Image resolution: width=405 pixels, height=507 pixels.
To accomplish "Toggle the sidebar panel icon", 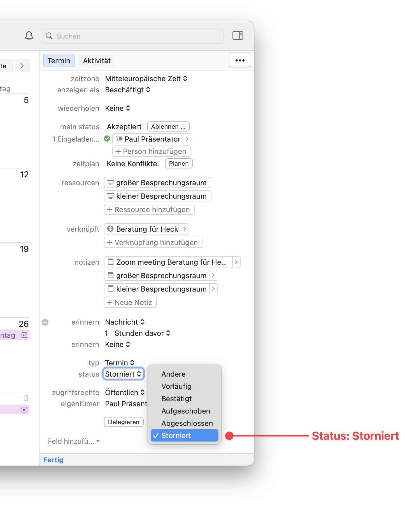I will (238, 36).
